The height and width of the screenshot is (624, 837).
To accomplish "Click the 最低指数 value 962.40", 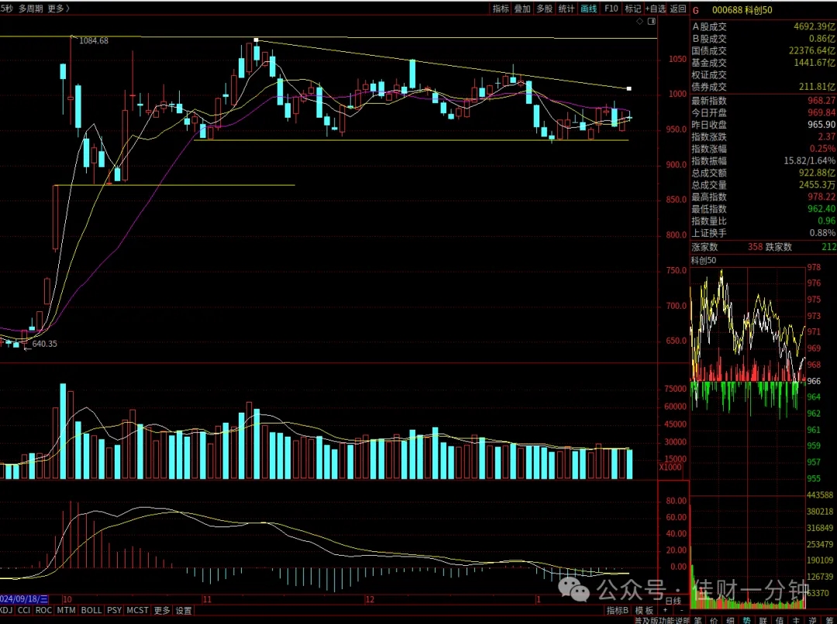I will [x=821, y=209].
